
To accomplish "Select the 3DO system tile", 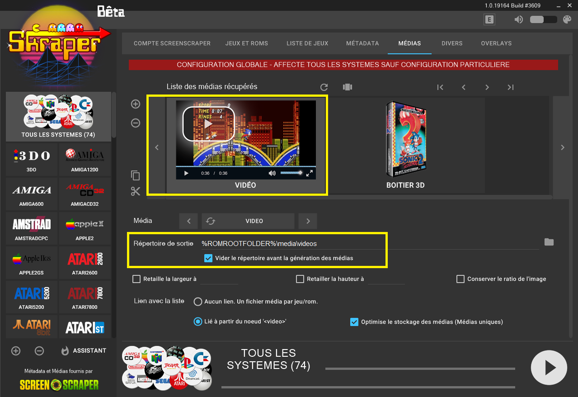I will [32, 160].
